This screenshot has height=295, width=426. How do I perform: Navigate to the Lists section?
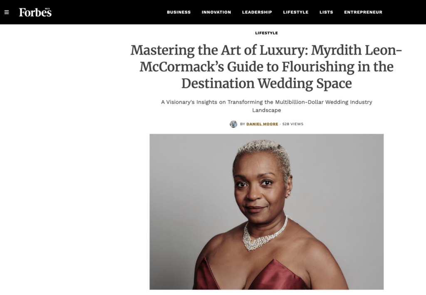click(x=326, y=12)
